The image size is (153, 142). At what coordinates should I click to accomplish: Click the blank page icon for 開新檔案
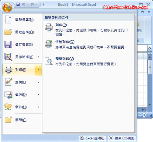8,19
